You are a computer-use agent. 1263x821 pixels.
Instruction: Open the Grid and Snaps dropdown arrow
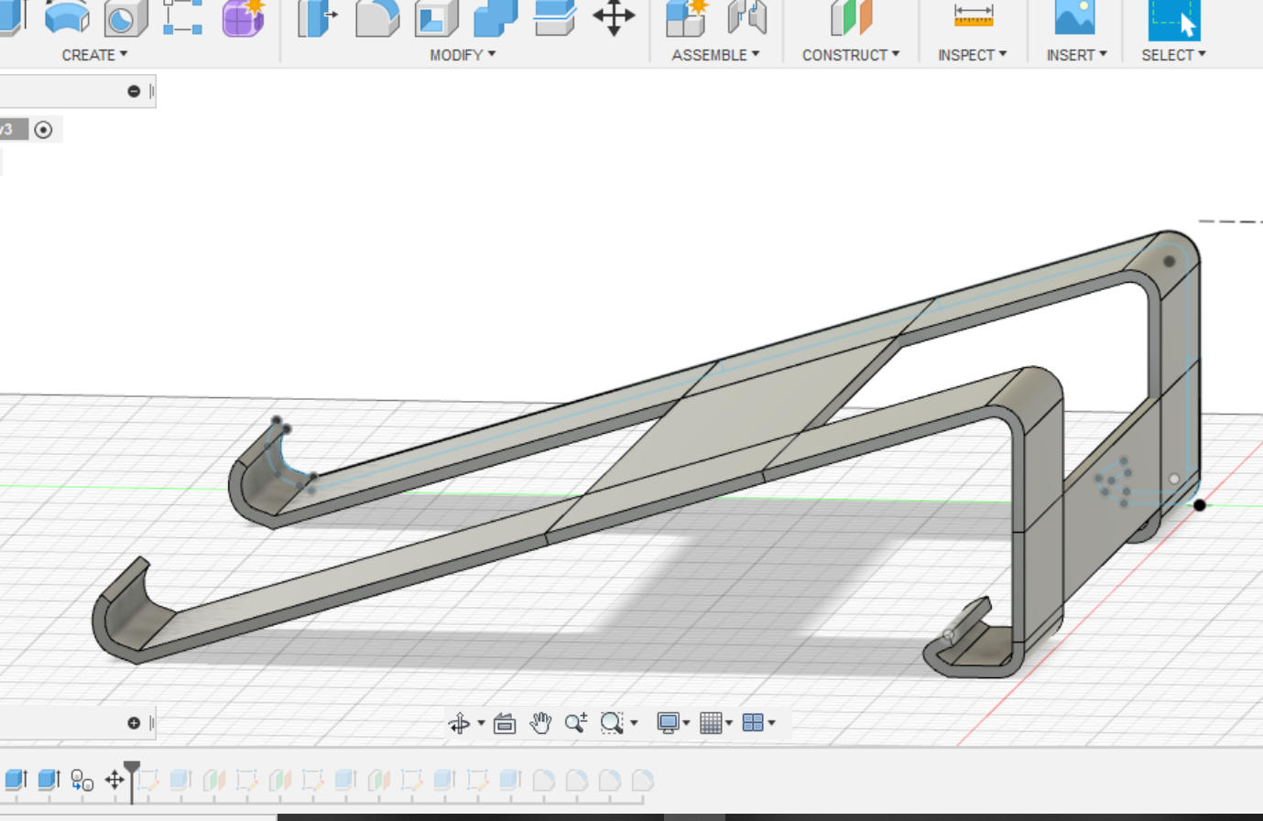click(729, 723)
